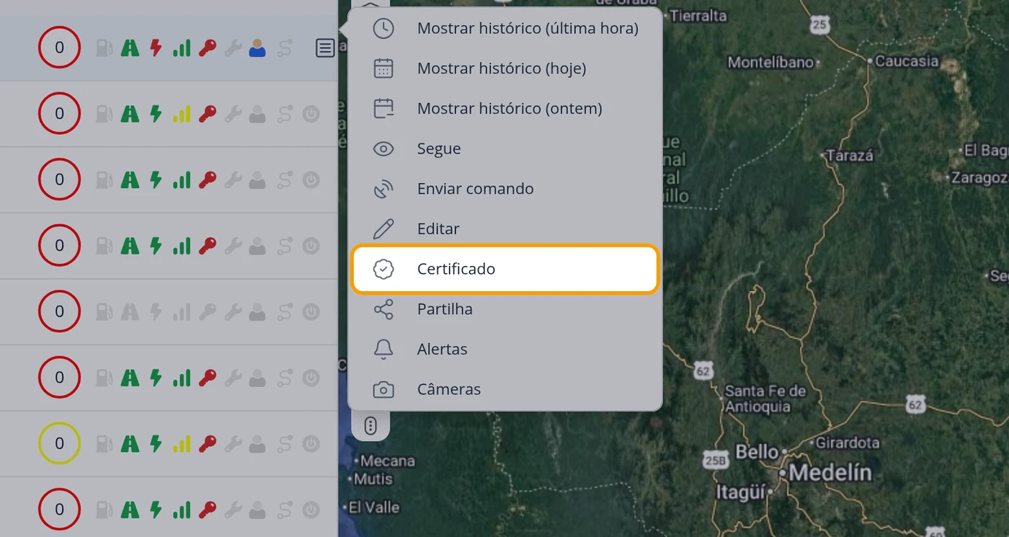Click the Bello map label
The height and width of the screenshot is (537, 1009).
[x=757, y=453]
